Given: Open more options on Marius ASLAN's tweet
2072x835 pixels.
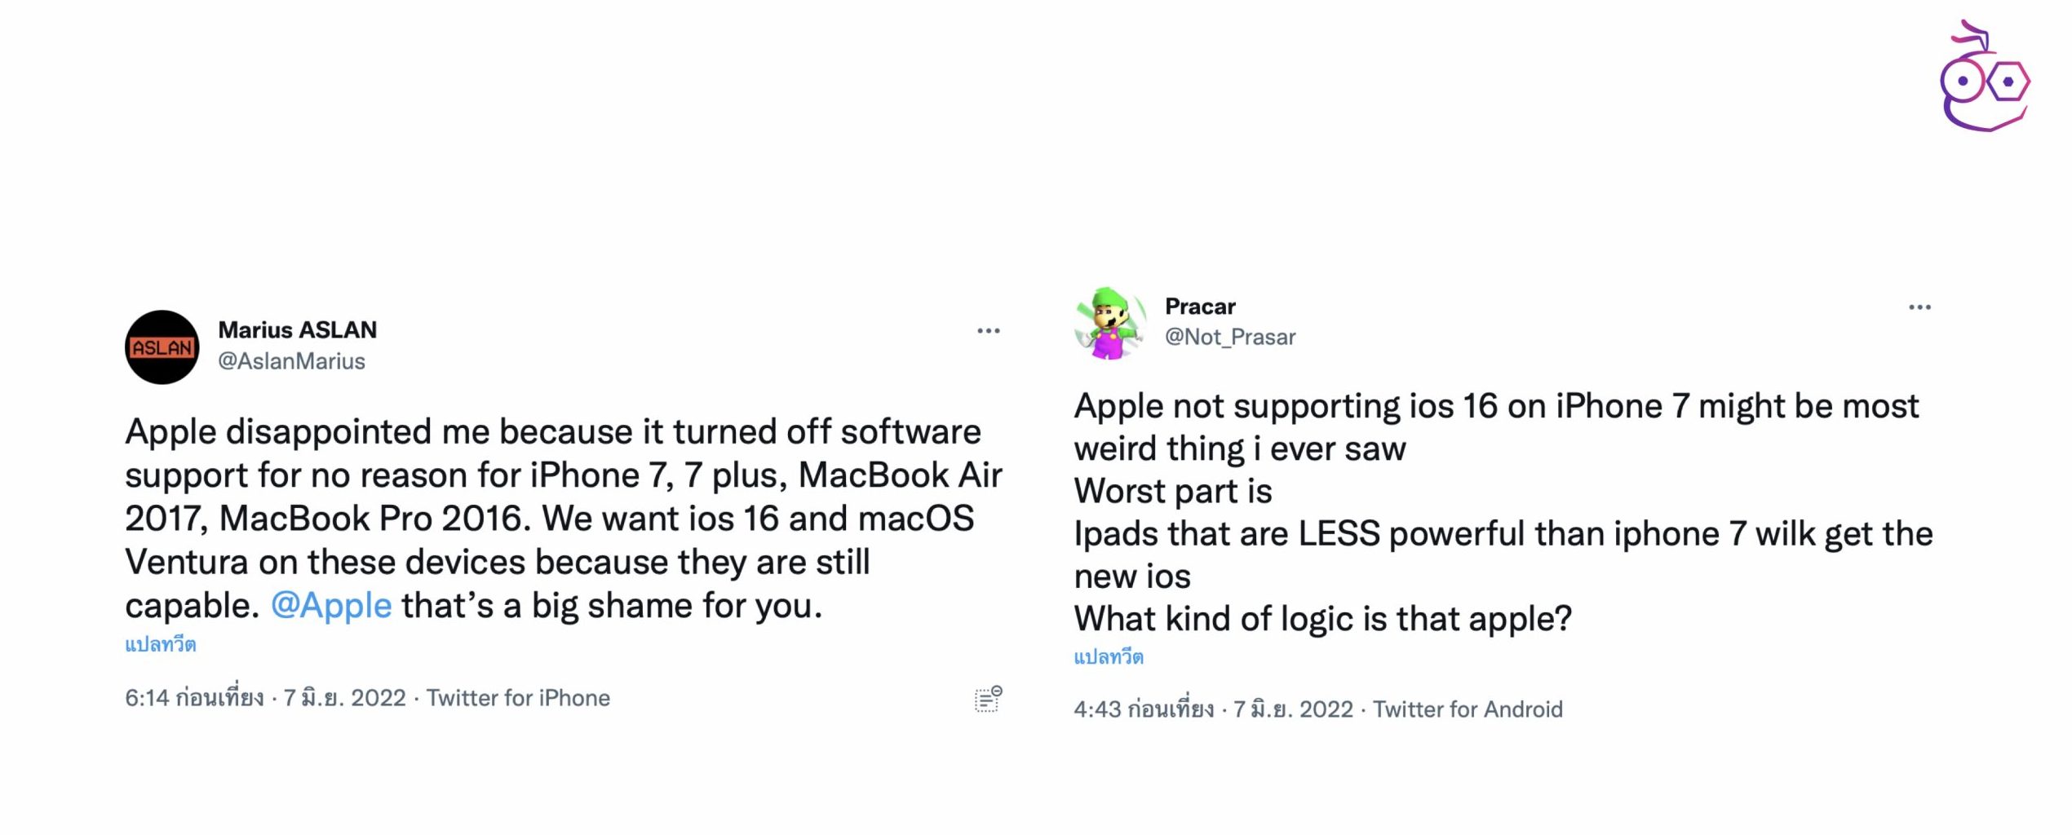Looking at the screenshot, I should tap(988, 331).
